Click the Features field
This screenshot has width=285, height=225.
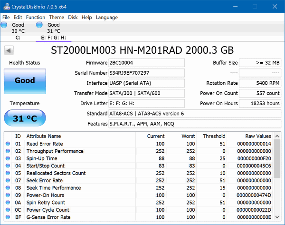[195, 124]
